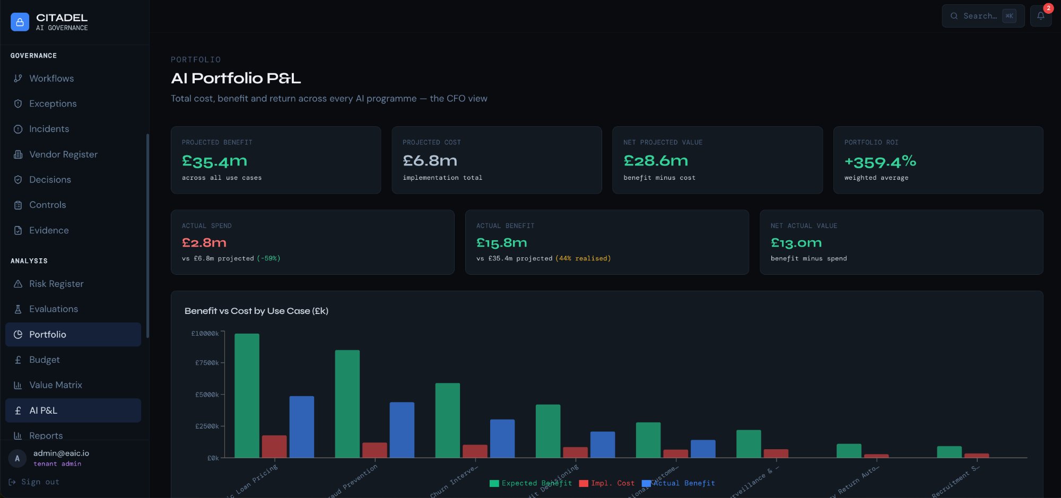Open the Reports menu item
The height and width of the screenshot is (498, 1061).
pos(73,435)
